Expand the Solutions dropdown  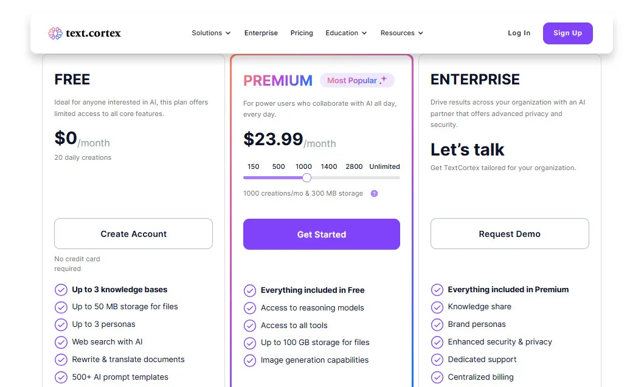click(x=211, y=33)
